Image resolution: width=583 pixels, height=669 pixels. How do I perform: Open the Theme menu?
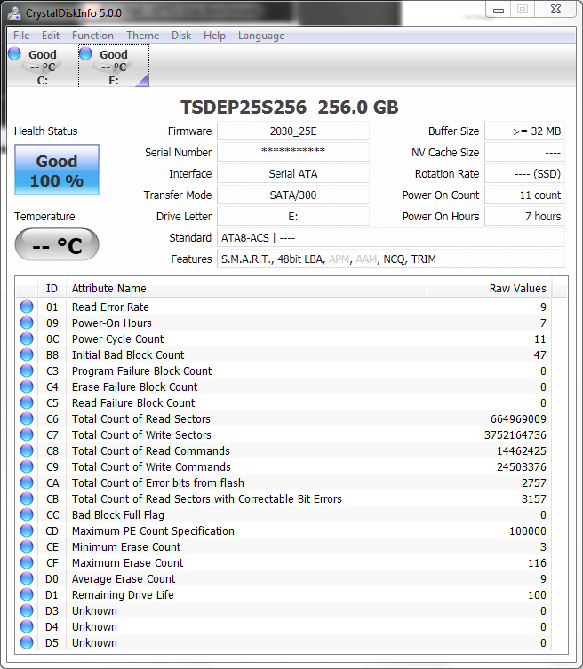[x=142, y=36]
